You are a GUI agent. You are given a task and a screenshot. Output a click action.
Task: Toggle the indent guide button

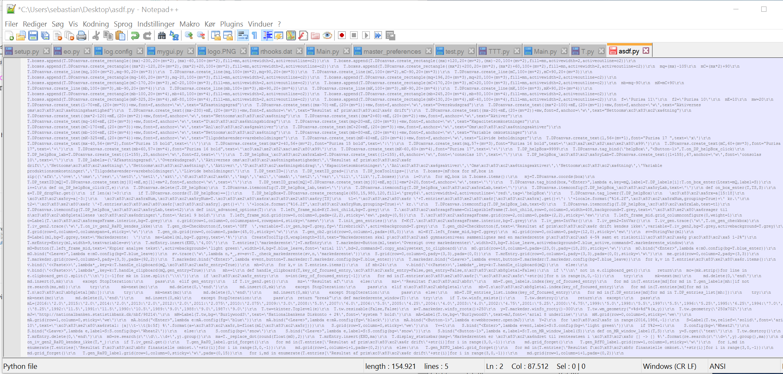[x=267, y=36]
